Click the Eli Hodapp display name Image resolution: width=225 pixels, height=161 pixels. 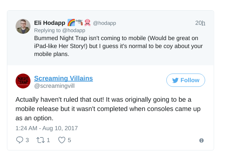pos(50,23)
